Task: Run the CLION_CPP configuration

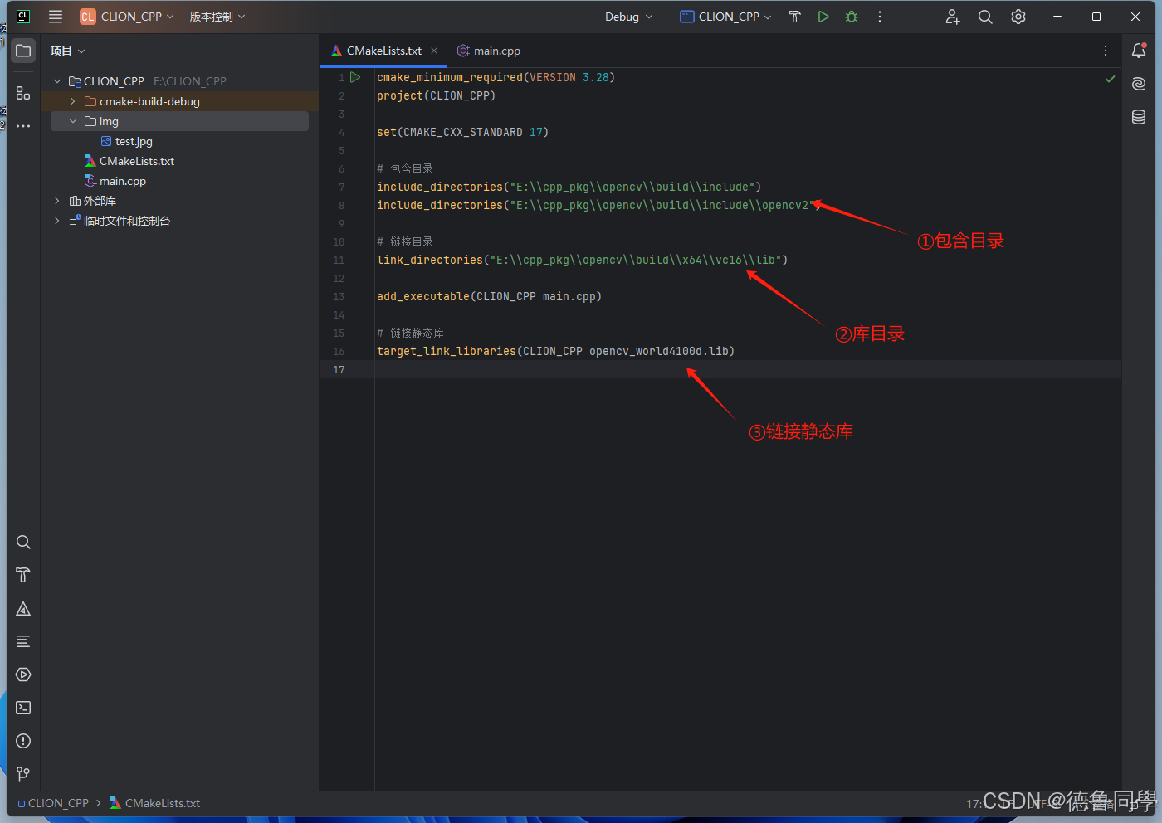Action: 823,17
